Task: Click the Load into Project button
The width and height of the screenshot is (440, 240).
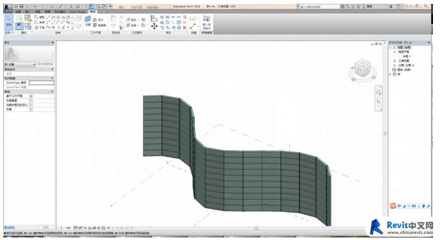Action: 206,22
